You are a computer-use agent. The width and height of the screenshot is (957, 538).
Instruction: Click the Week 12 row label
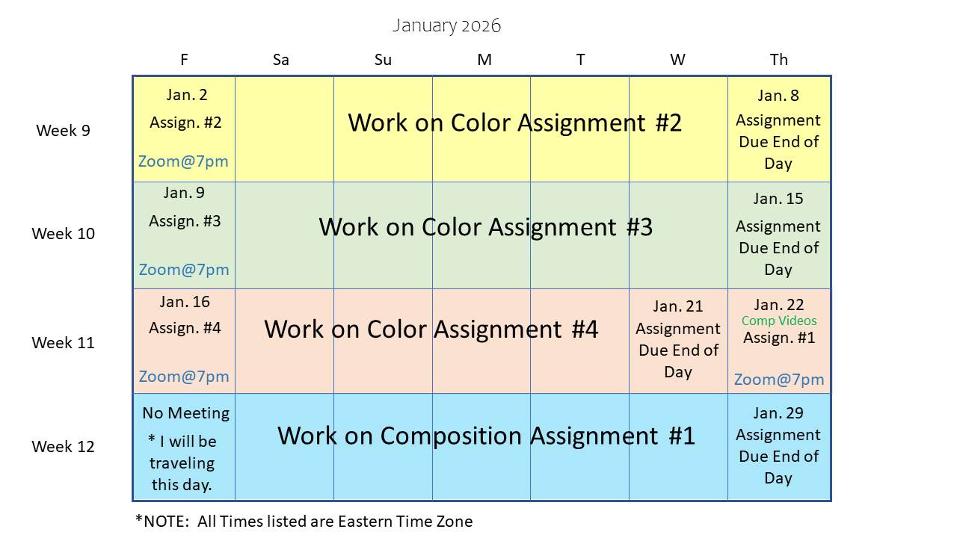(63, 446)
